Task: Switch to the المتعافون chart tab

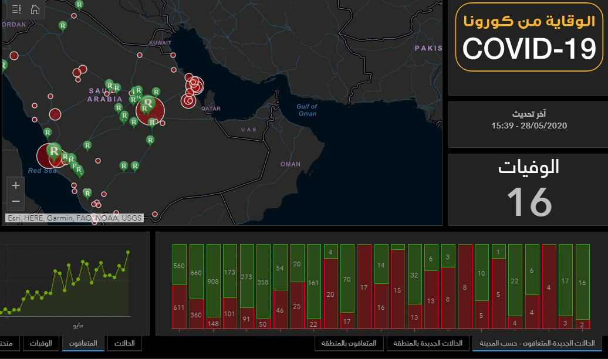Action: [x=83, y=343]
